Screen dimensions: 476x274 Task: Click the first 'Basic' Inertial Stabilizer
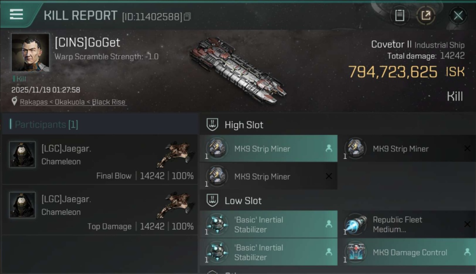point(268,224)
